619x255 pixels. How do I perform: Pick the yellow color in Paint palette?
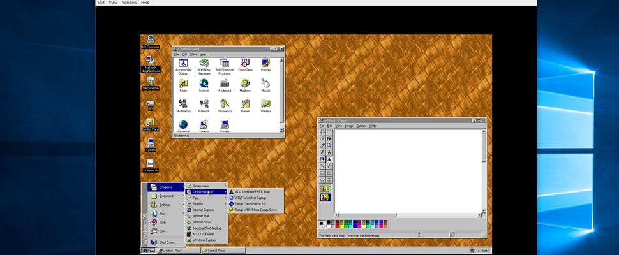click(x=342, y=226)
